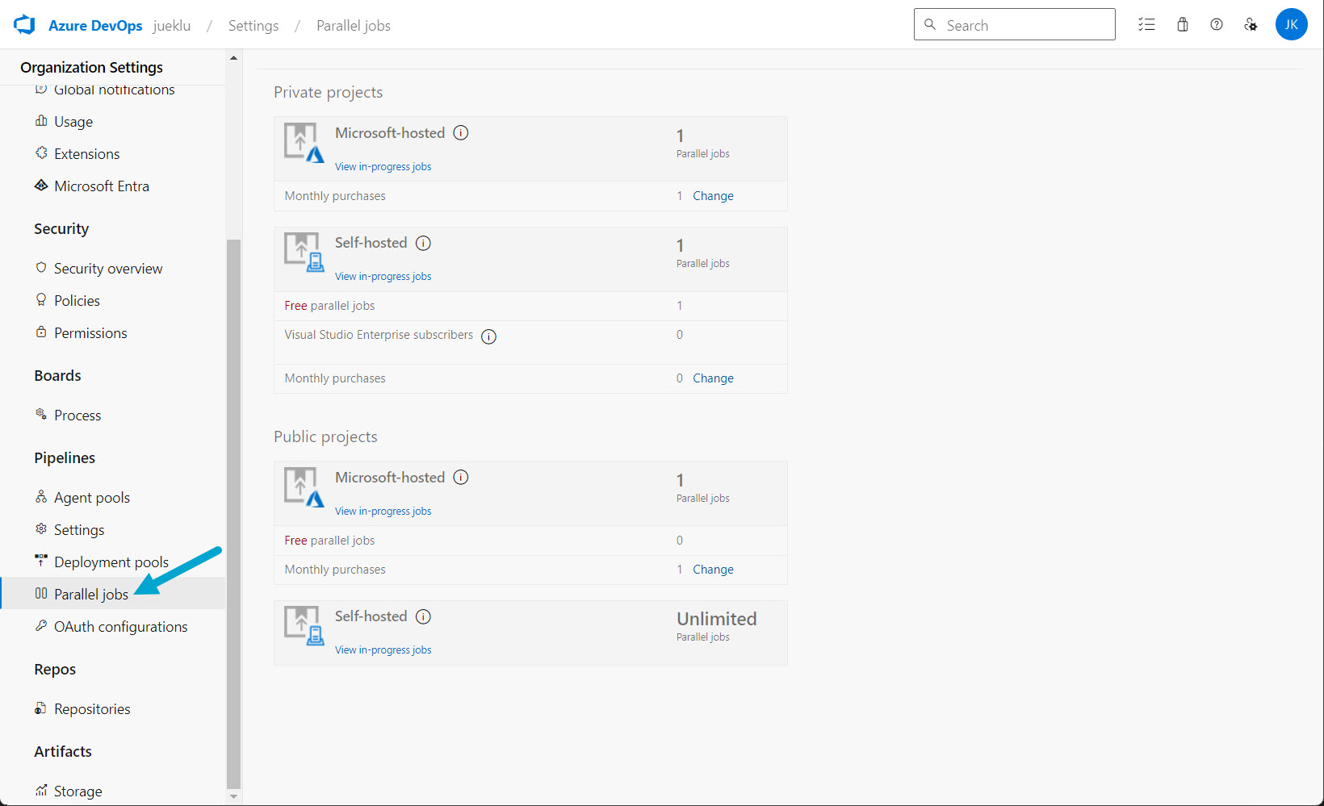Open the Help question mark icon
1324x806 pixels.
pyautogui.click(x=1216, y=25)
